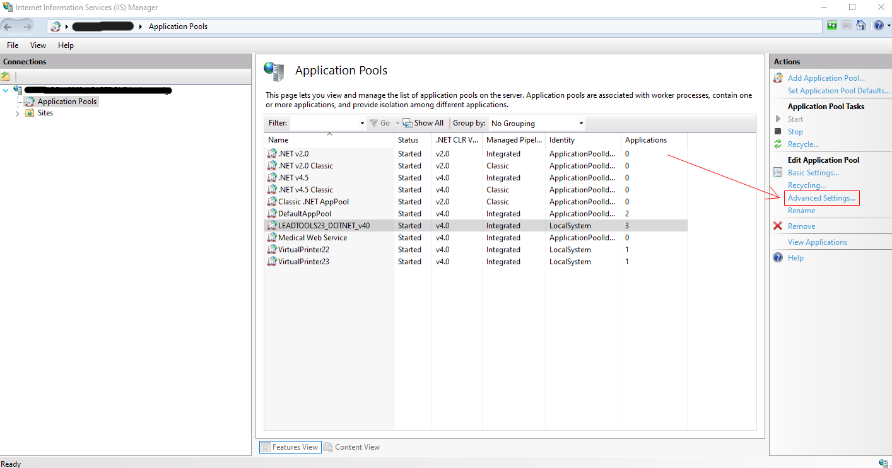
Task: Click the Recycle action link
Action: pos(803,144)
